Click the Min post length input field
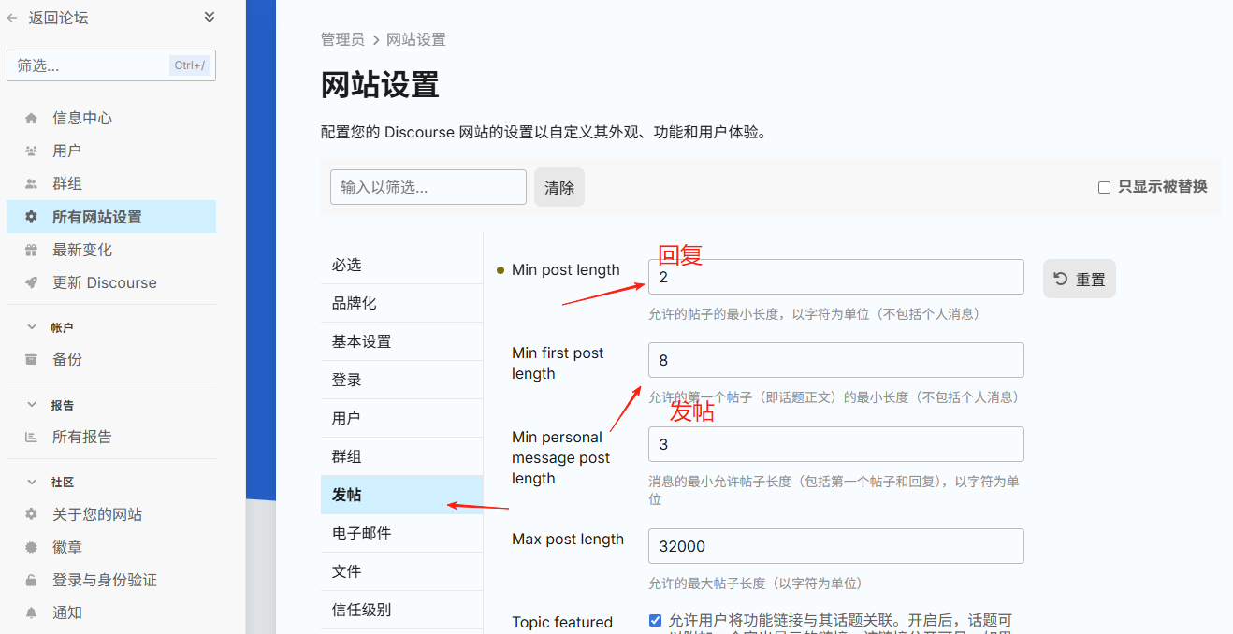 click(836, 277)
